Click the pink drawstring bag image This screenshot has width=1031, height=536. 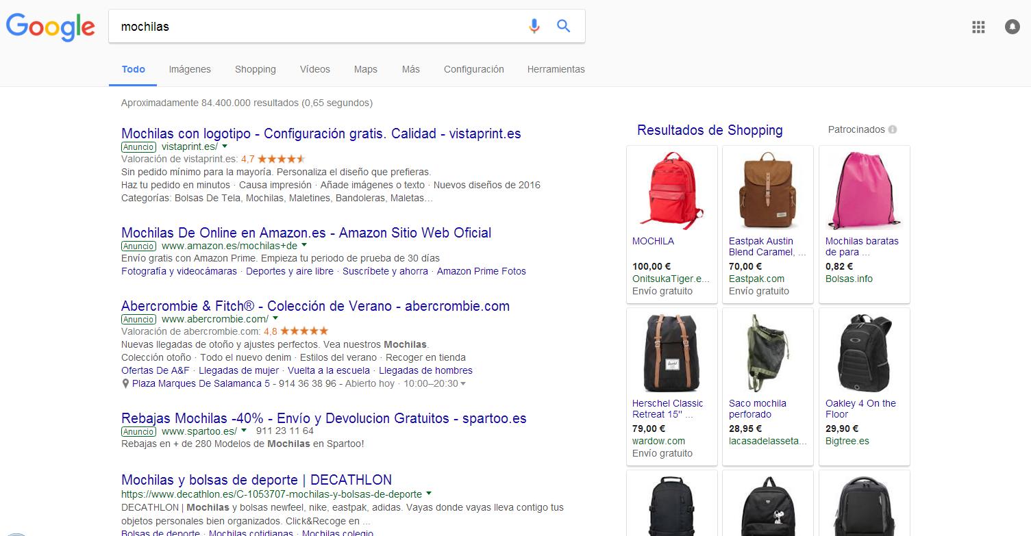(x=865, y=191)
